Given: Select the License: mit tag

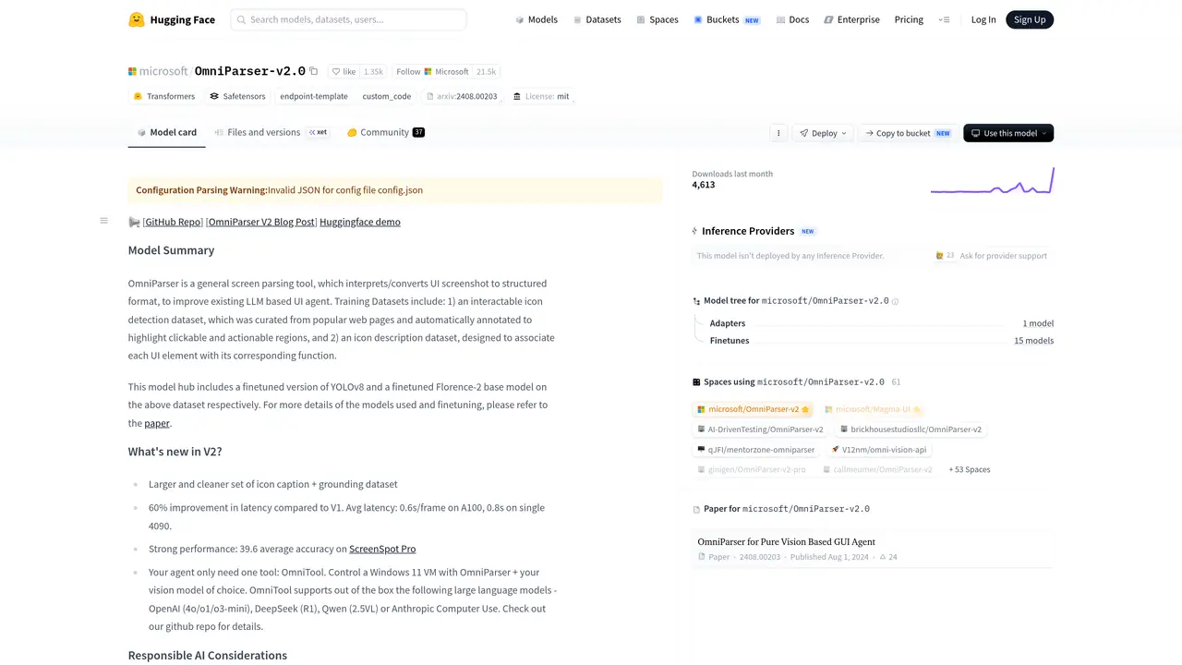Looking at the screenshot, I should pos(541,96).
